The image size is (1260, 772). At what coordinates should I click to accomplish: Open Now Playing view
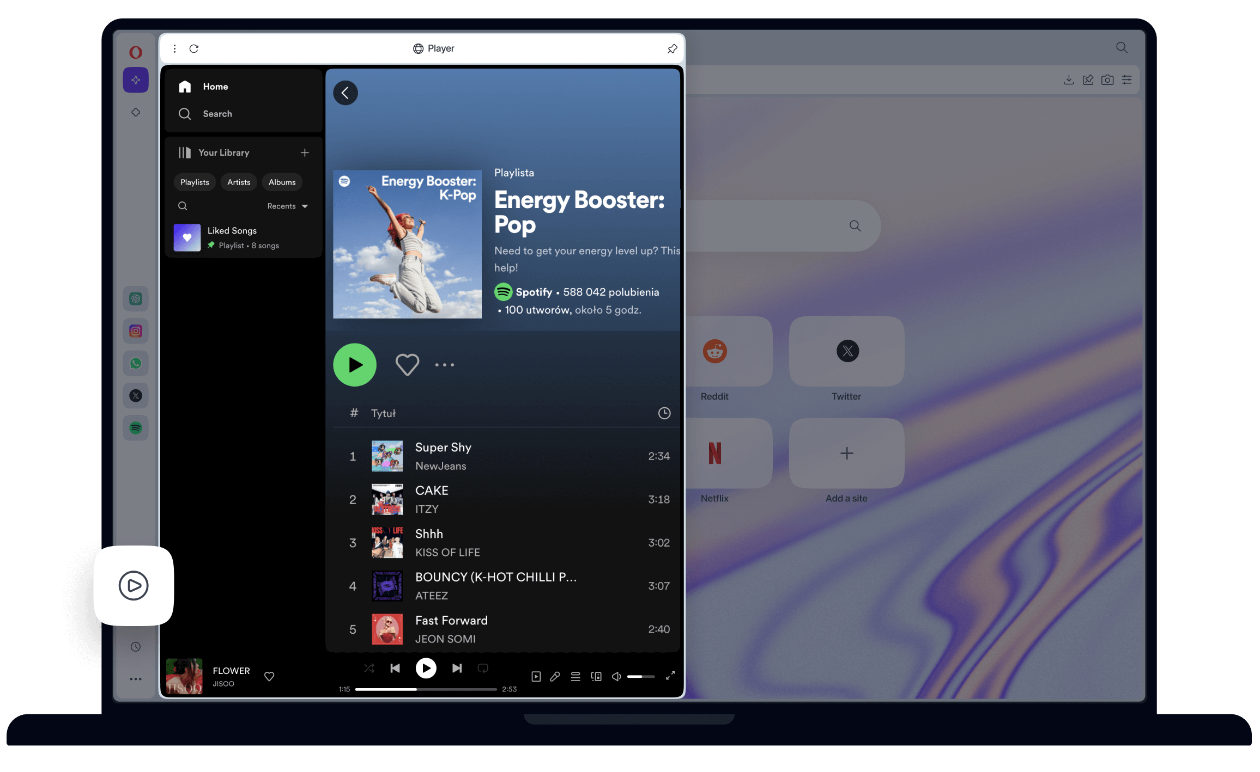tap(536, 676)
